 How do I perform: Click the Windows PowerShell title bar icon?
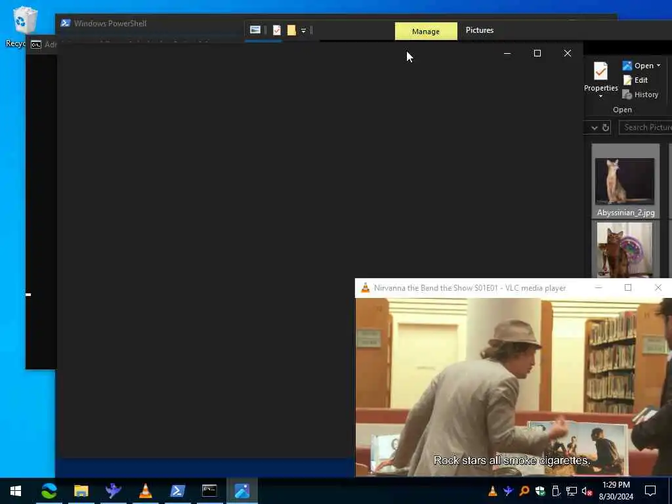[65, 23]
